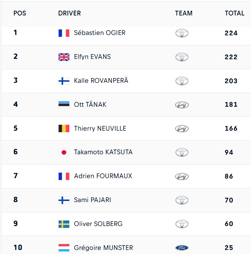
Task: Click the Swedish flag next to Oliver Solberg
Action: click(64, 224)
